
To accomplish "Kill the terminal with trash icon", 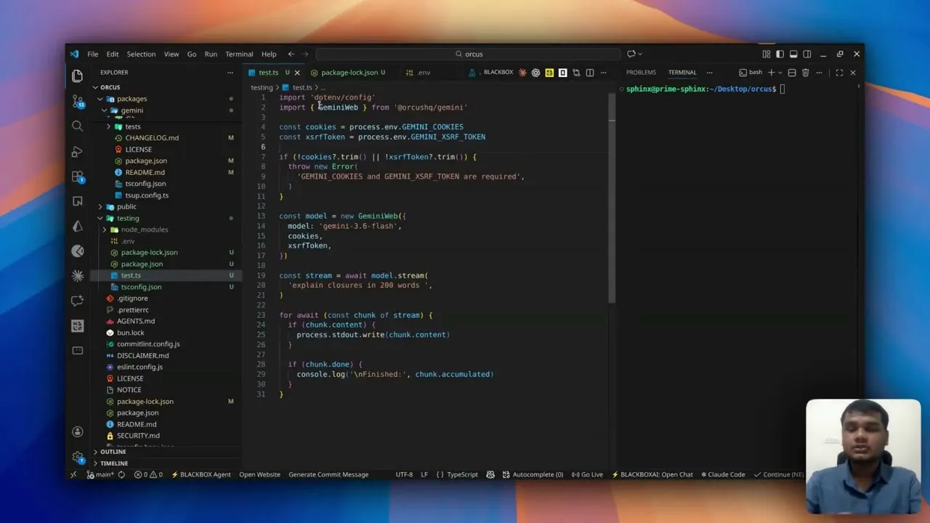I will click(x=805, y=73).
